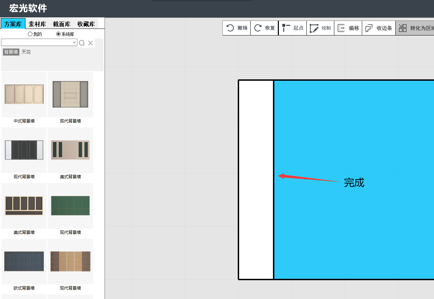Open the brown framed 美式背景墙 thumbnail
The height and width of the screenshot is (299, 434).
tap(24, 206)
